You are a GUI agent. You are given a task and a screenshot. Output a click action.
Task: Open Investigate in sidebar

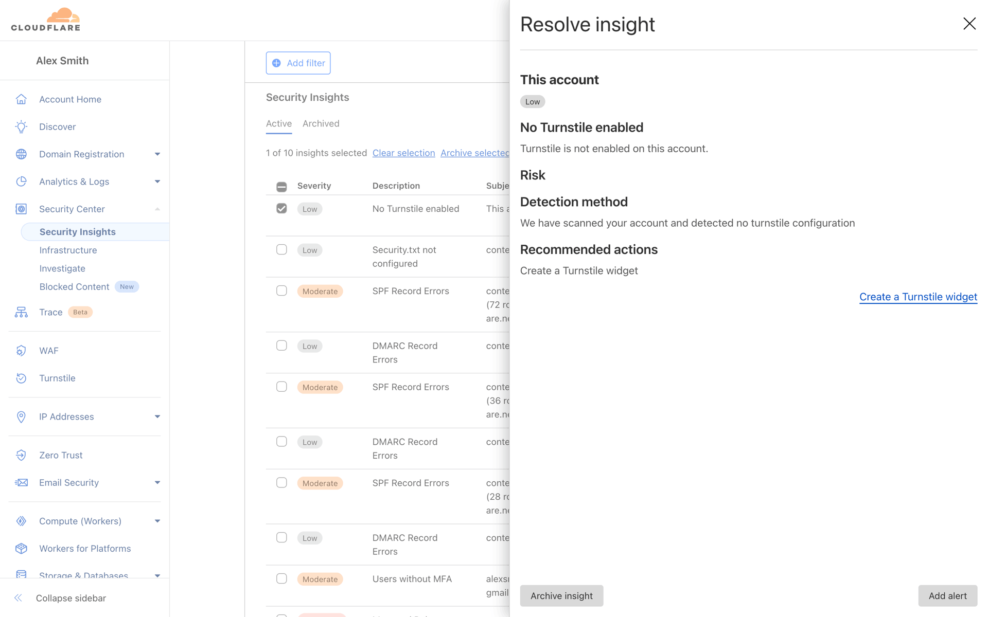(x=62, y=268)
